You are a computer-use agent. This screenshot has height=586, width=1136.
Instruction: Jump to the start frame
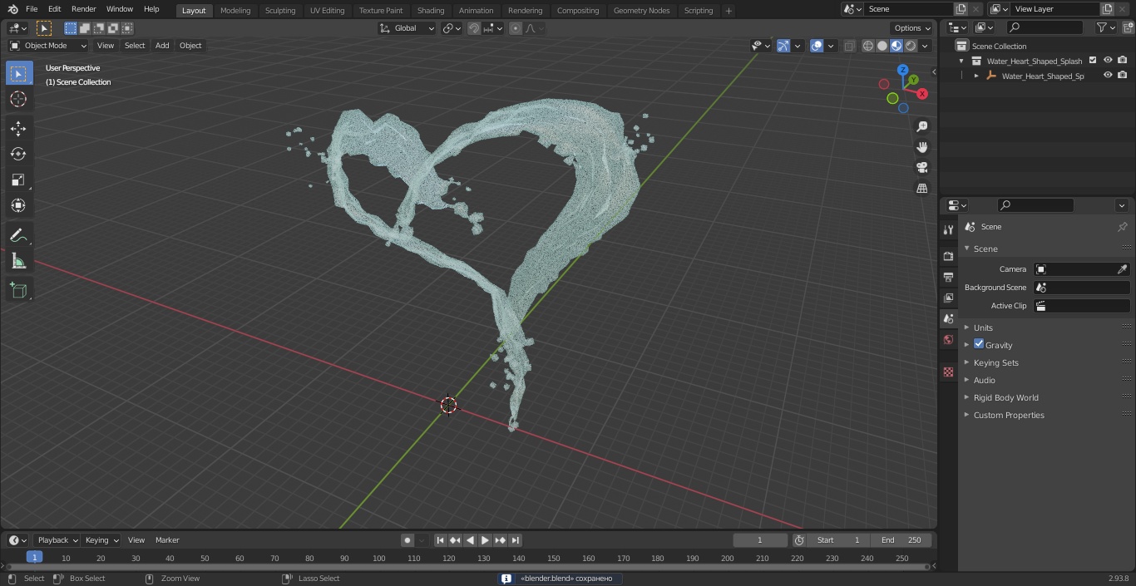point(441,540)
